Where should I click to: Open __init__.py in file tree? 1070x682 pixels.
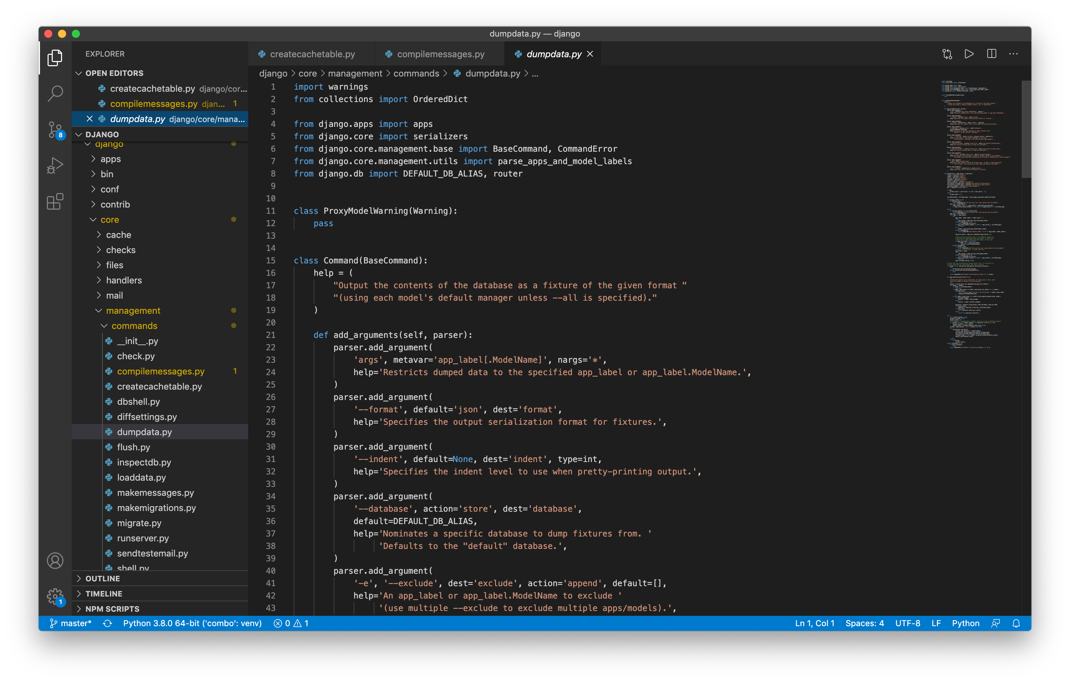click(x=160, y=341)
